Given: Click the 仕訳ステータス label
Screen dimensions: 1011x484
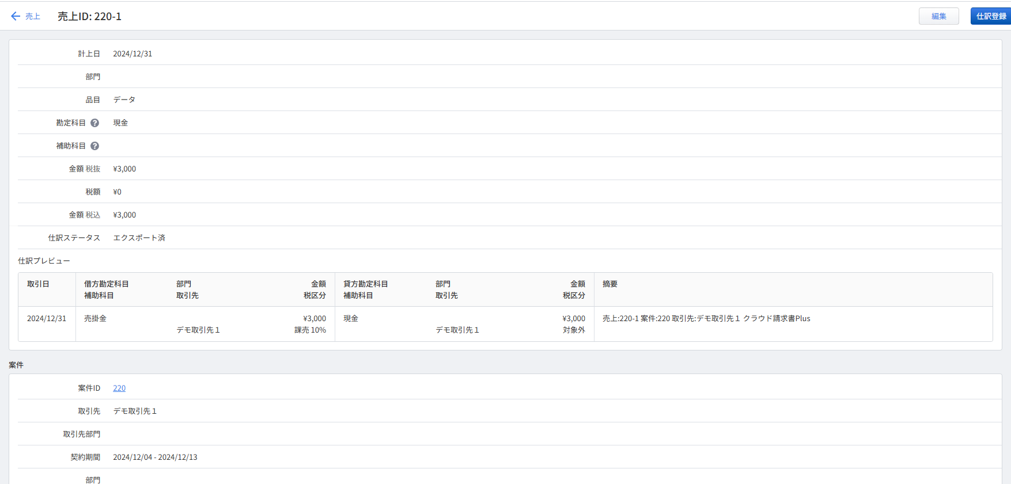Looking at the screenshot, I should click(x=74, y=238).
